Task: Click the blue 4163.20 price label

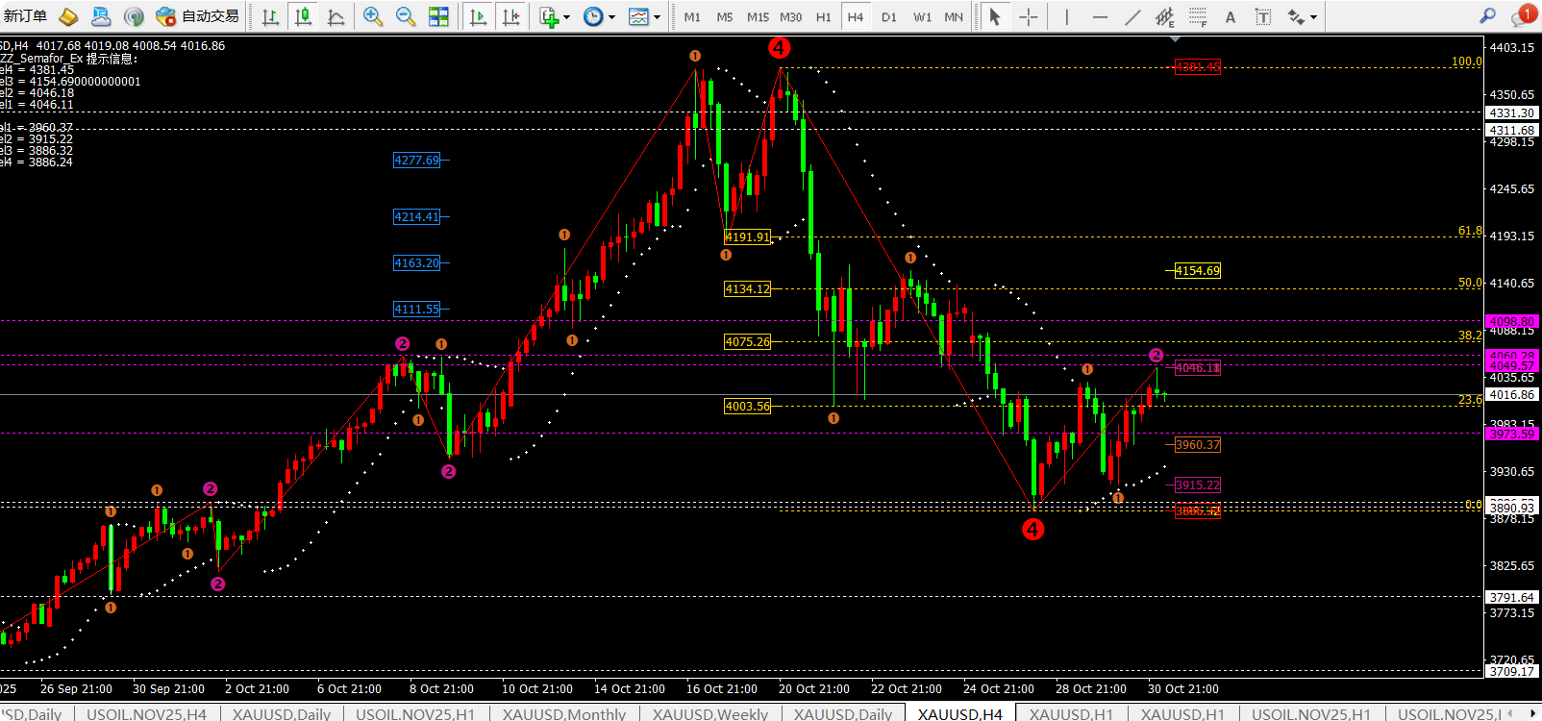Action: click(416, 262)
